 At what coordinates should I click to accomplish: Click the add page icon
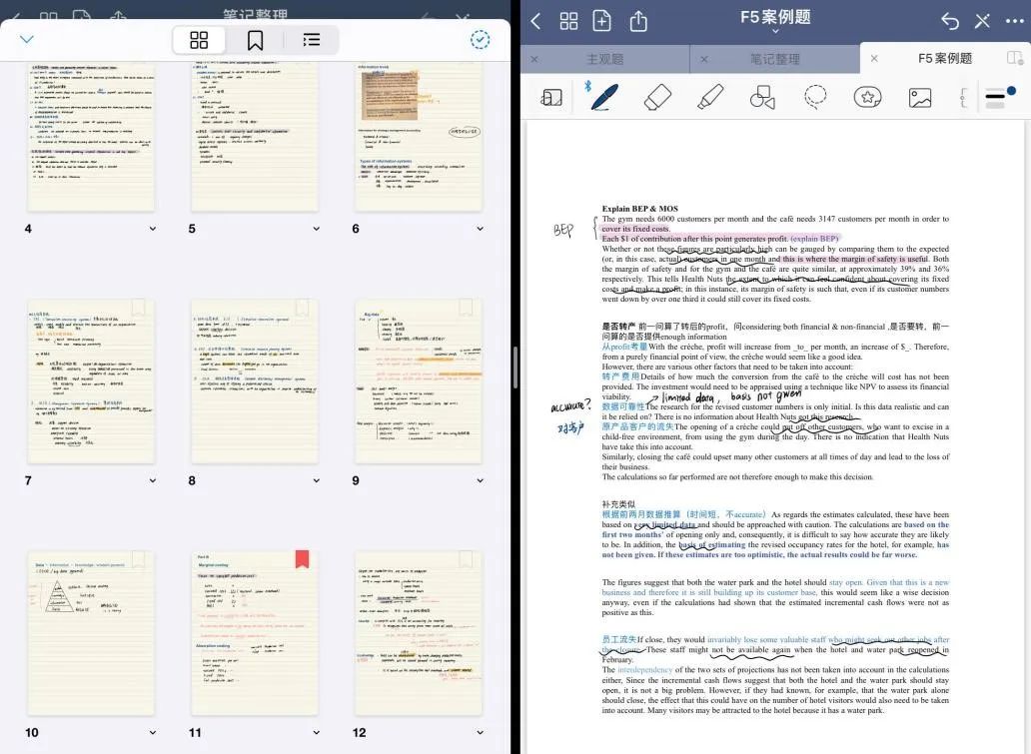click(602, 21)
